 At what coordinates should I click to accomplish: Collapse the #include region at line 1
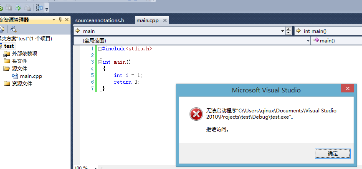pyautogui.click(x=99, y=49)
